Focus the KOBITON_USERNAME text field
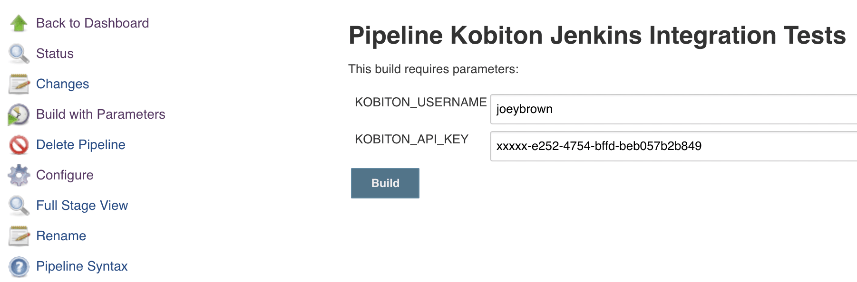The width and height of the screenshot is (857, 282). pos(673,109)
